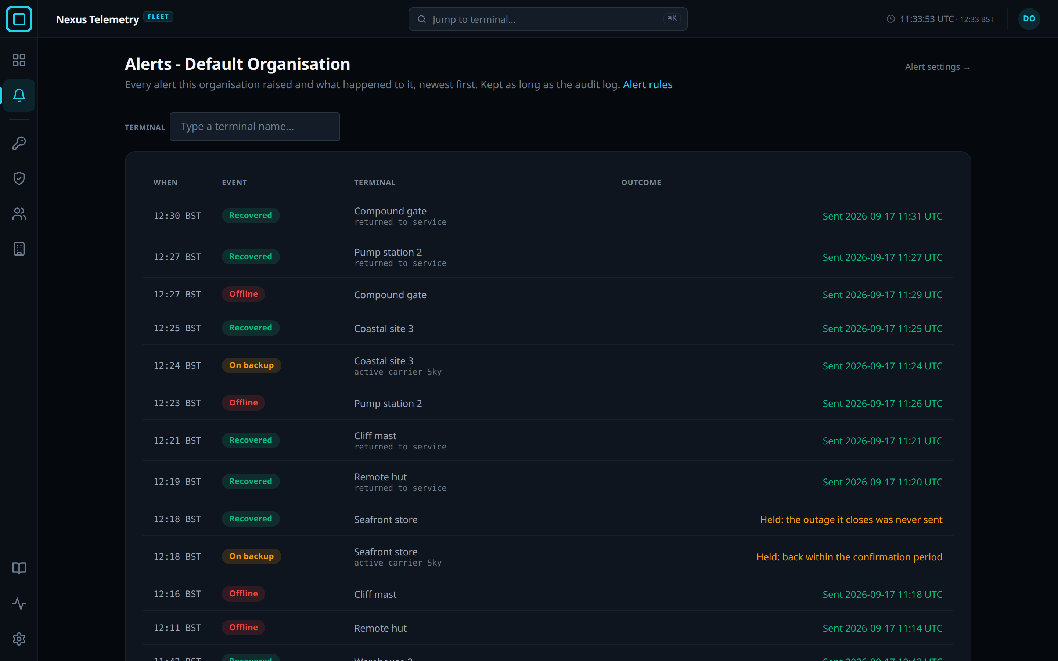Click the Alerts - Default Organisation heading
Viewport: 1058px width, 661px height.
coord(237,64)
